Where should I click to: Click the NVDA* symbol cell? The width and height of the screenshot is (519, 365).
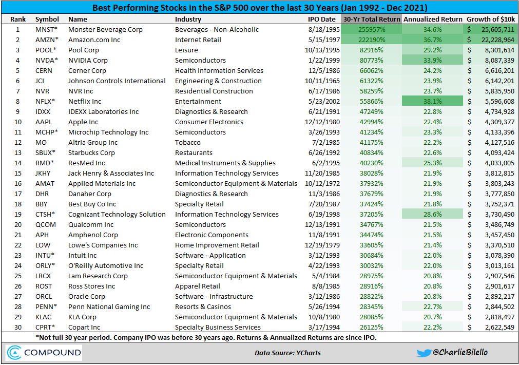pos(47,60)
